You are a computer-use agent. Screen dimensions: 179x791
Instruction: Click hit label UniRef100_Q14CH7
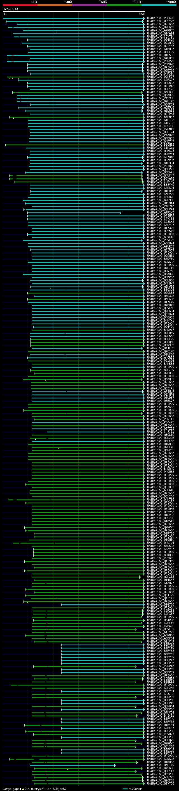[161, 580]
